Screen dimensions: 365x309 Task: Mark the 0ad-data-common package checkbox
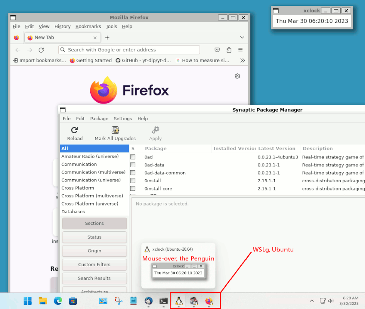coord(133,173)
